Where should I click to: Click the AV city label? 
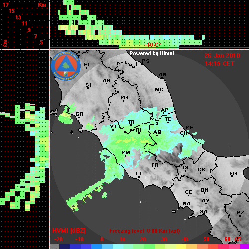206,201
